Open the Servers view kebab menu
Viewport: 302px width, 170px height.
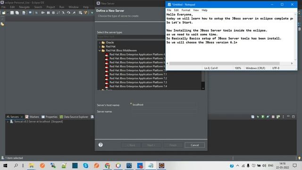click(x=283, y=117)
